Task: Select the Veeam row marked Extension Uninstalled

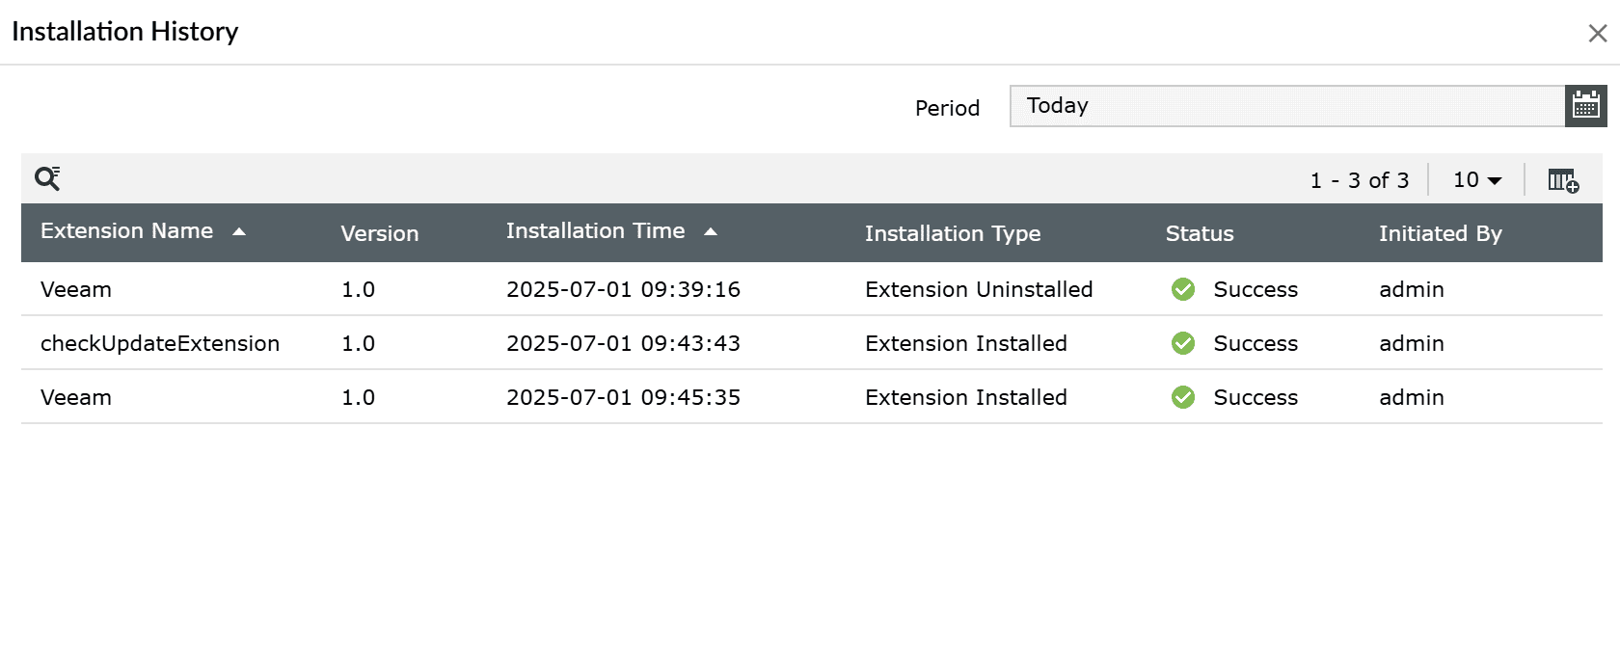Action: [x=76, y=289]
